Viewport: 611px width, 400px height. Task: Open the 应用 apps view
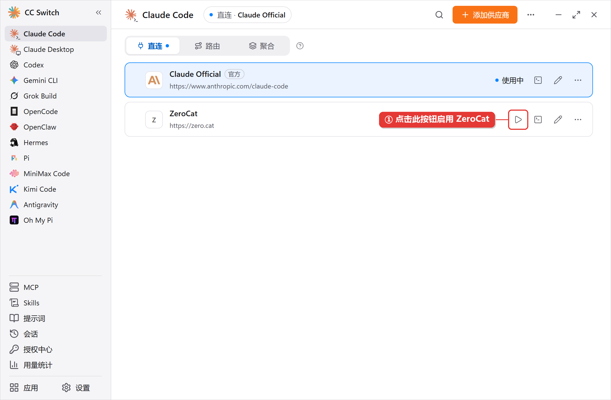pos(24,388)
